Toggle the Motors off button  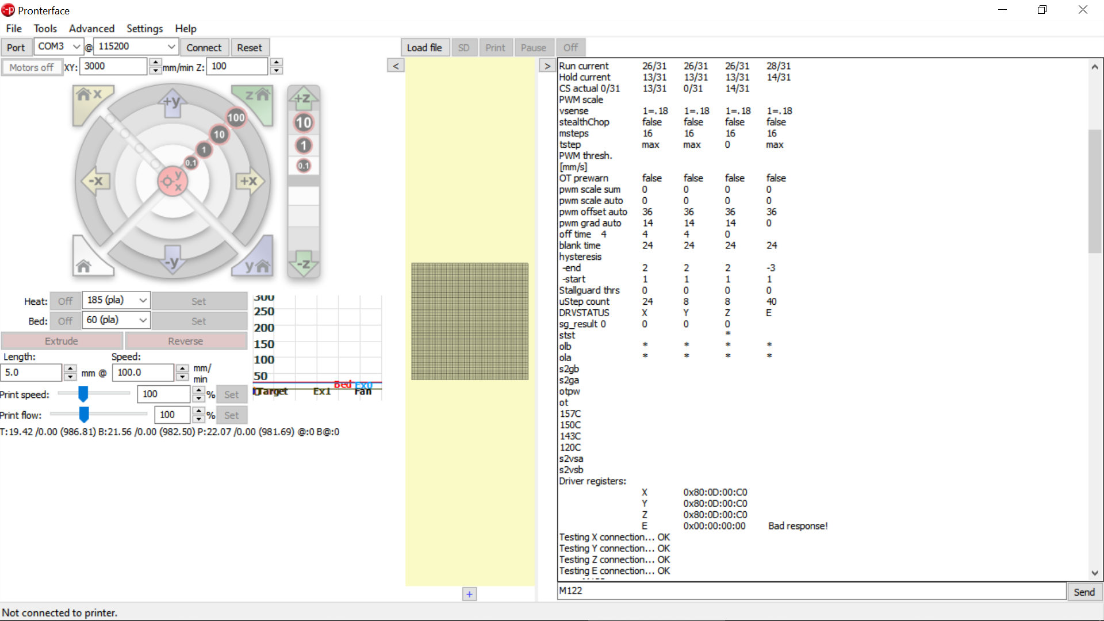32,67
